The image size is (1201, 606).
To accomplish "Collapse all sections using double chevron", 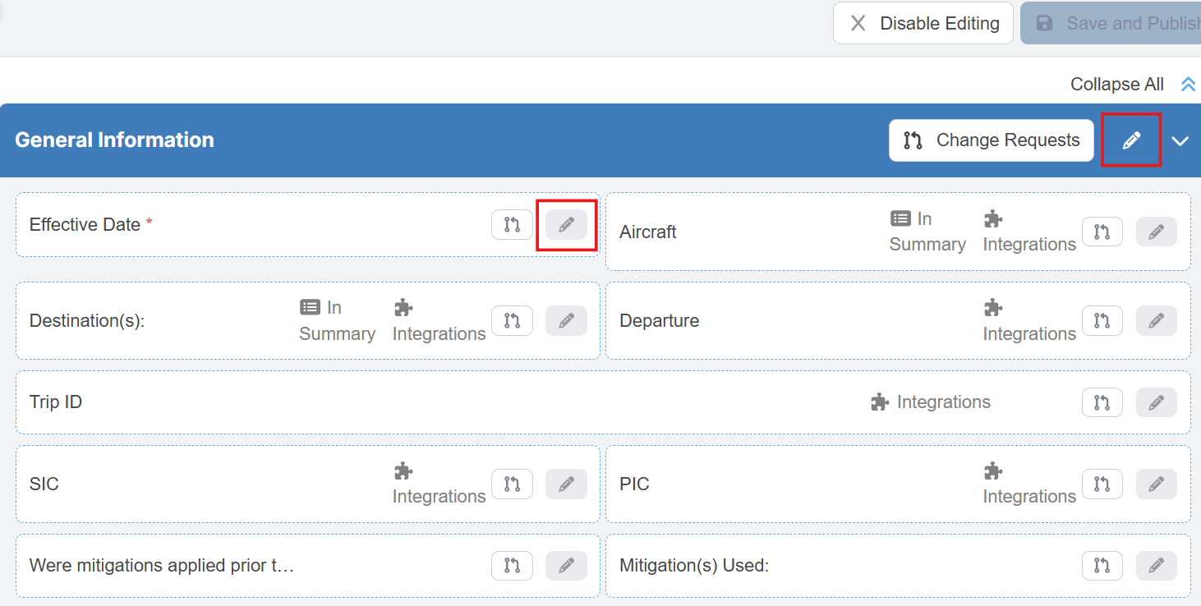I will (1188, 85).
